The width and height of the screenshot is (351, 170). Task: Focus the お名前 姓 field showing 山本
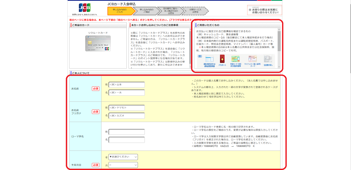tap(126, 85)
